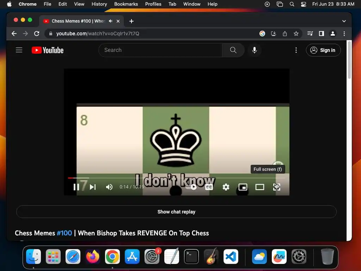Image resolution: width=361 pixels, height=271 pixels.
Task: Open the File menu
Action: tap(48, 4)
